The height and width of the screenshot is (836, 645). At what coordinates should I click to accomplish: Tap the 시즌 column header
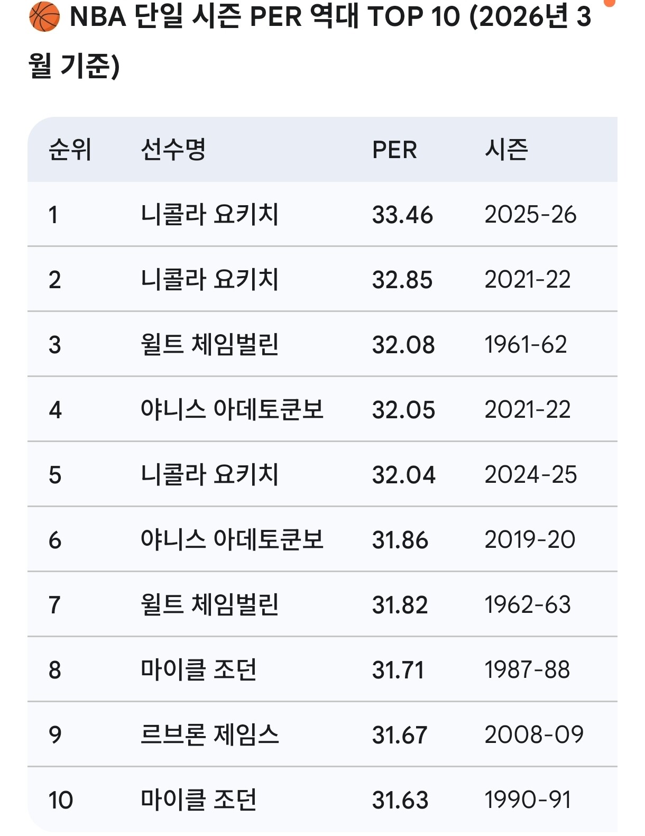(506, 150)
